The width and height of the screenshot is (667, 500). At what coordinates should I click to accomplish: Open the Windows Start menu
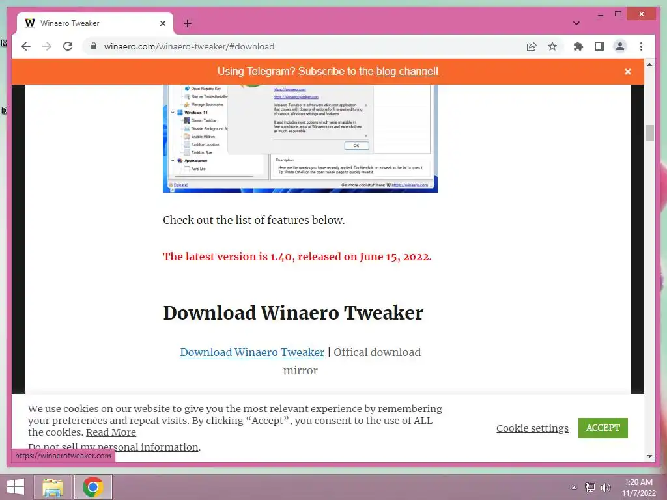pyautogui.click(x=16, y=487)
